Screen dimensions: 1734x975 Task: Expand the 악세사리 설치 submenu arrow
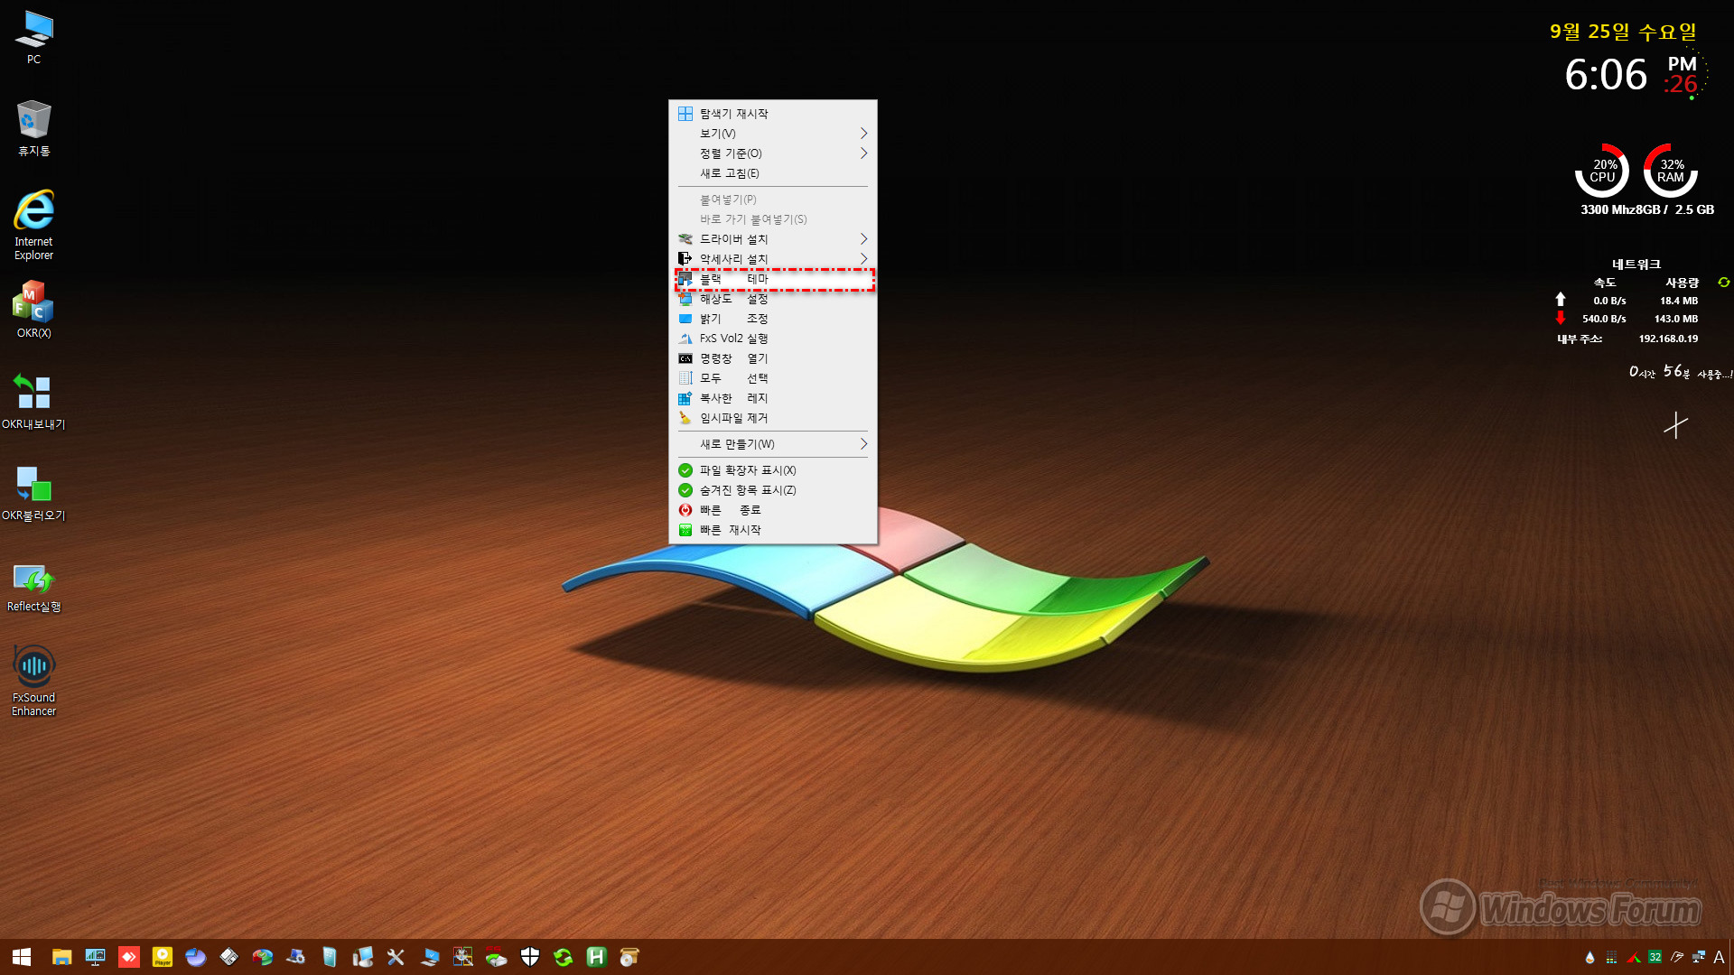click(863, 259)
